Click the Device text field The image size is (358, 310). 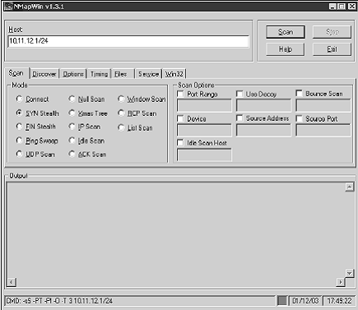[204, 130]
